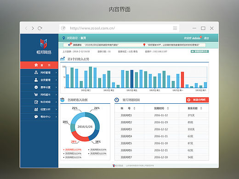The width and height of the screenshot is (239, 179).
Task: Sort table by 剩余天数 column arrows
Action: click(x=201, y=108)
